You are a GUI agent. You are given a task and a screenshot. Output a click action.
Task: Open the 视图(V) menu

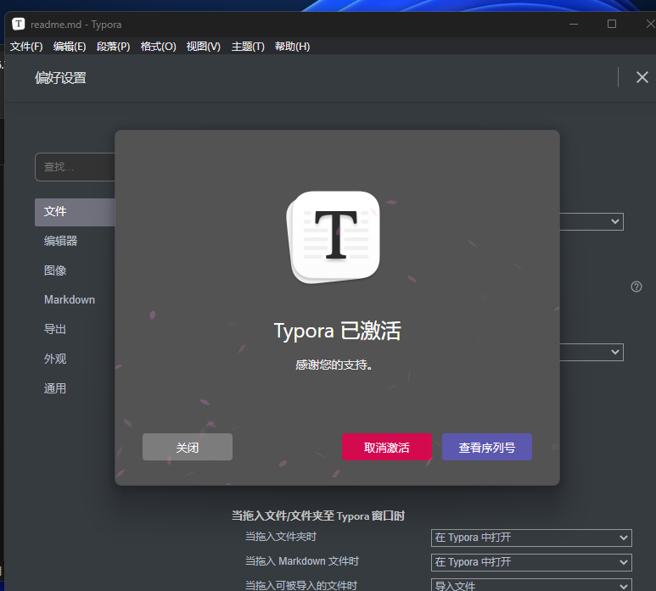[x=204, y=47]
